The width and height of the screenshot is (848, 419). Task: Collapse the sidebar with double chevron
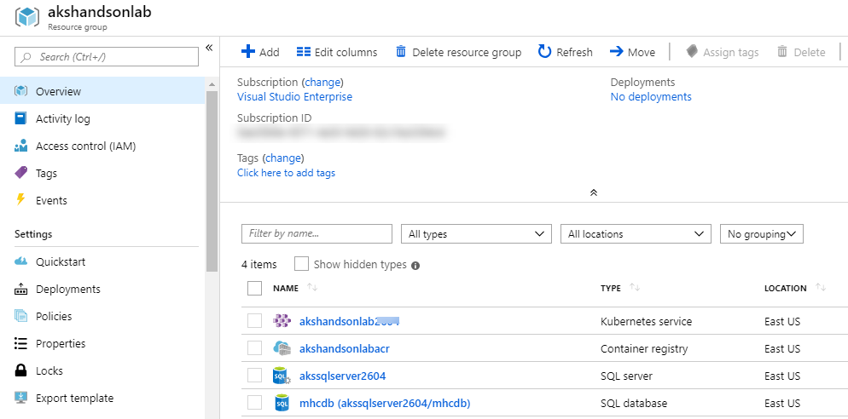pyautogui.click(x=209, y=48)
